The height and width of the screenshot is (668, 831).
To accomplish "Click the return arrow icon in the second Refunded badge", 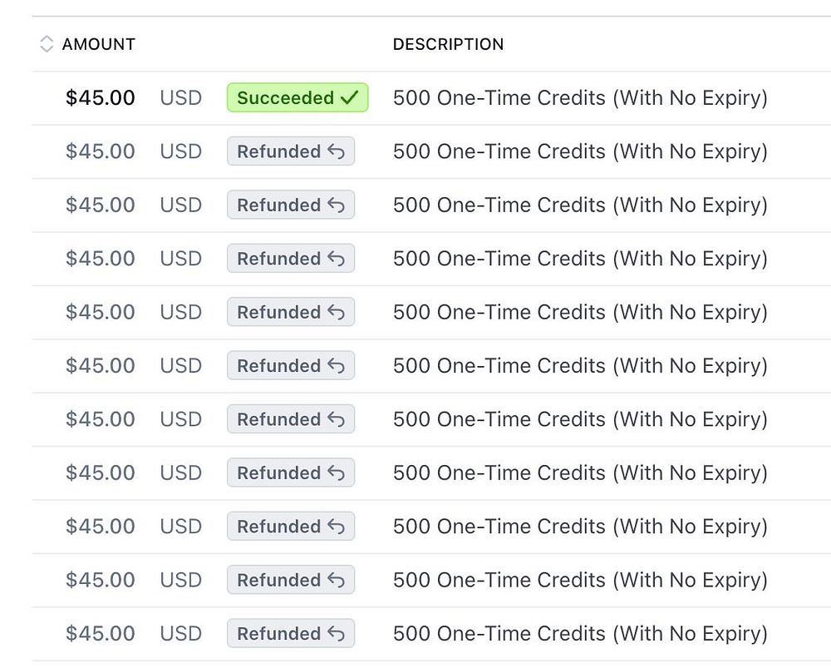I will coord(336,205).
